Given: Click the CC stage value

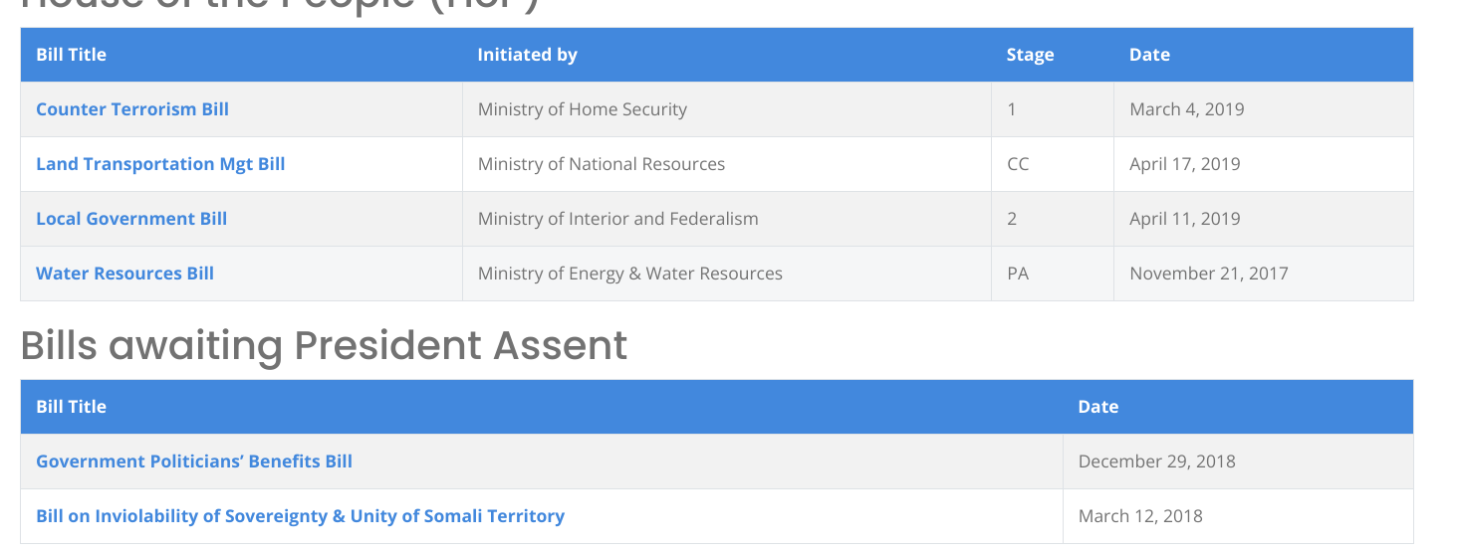Looking at the screenshot, I should [x=1018, y=164].
